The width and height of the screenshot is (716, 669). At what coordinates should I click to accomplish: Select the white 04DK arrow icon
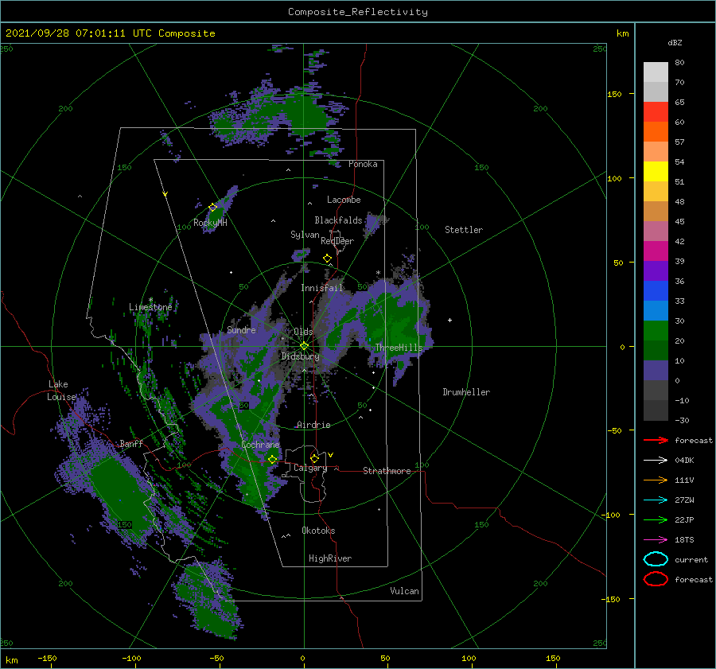[x=656, y=461]
